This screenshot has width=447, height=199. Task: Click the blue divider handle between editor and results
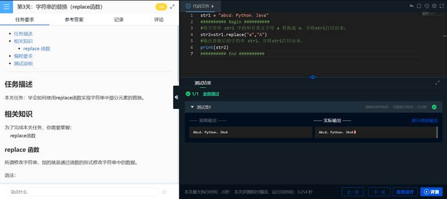313,77
